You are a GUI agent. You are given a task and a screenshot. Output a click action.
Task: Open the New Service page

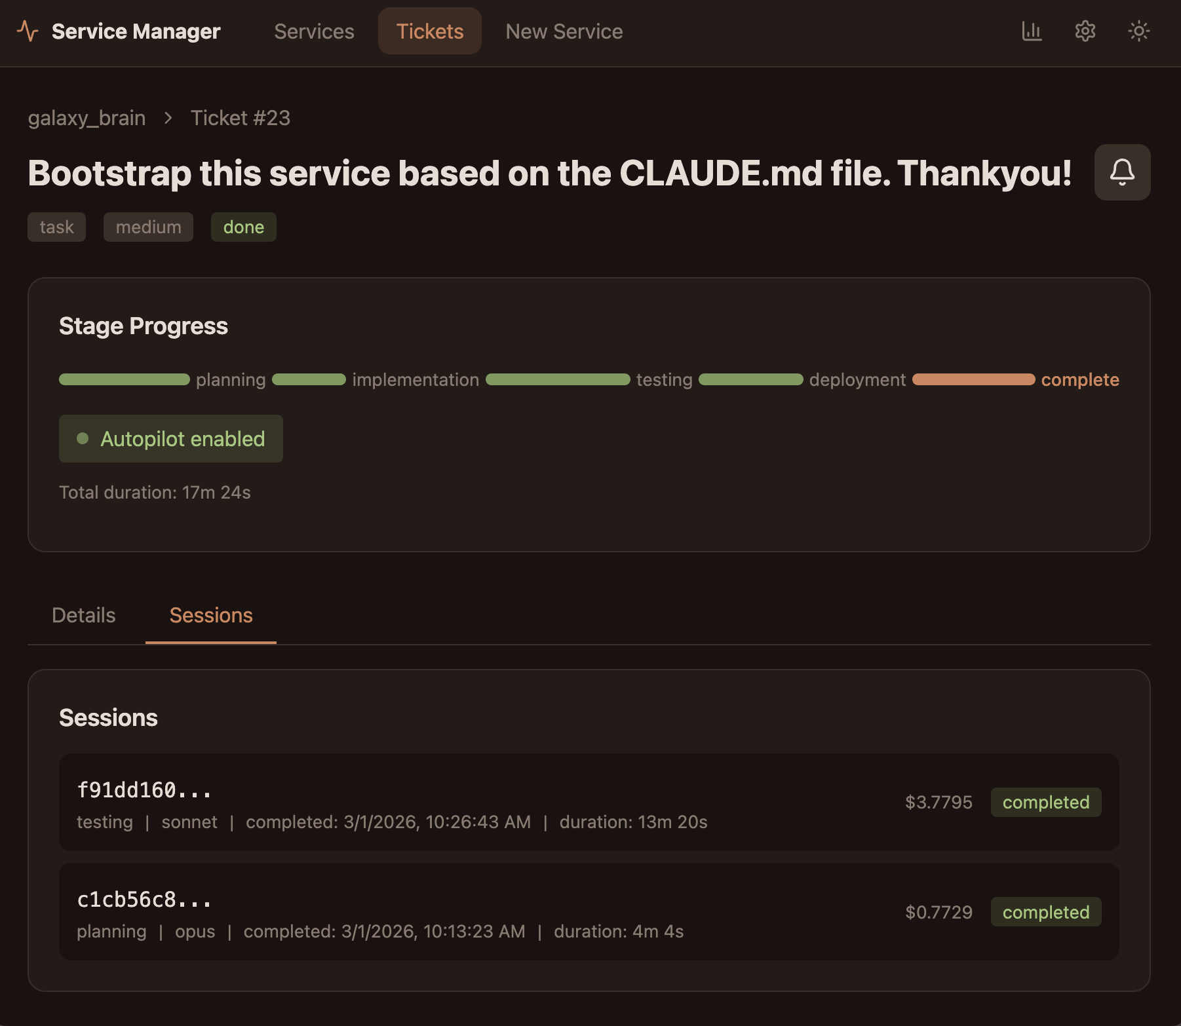coord(564,31)
